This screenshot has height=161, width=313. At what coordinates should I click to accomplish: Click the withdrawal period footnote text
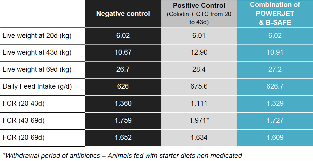click(122, 155)
